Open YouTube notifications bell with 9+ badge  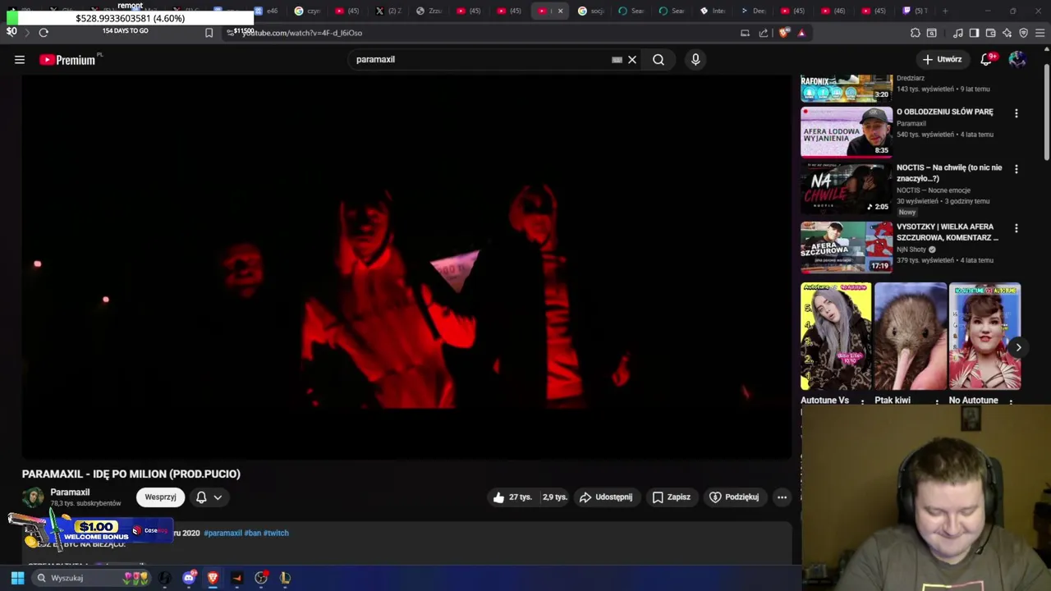point(987,59)
